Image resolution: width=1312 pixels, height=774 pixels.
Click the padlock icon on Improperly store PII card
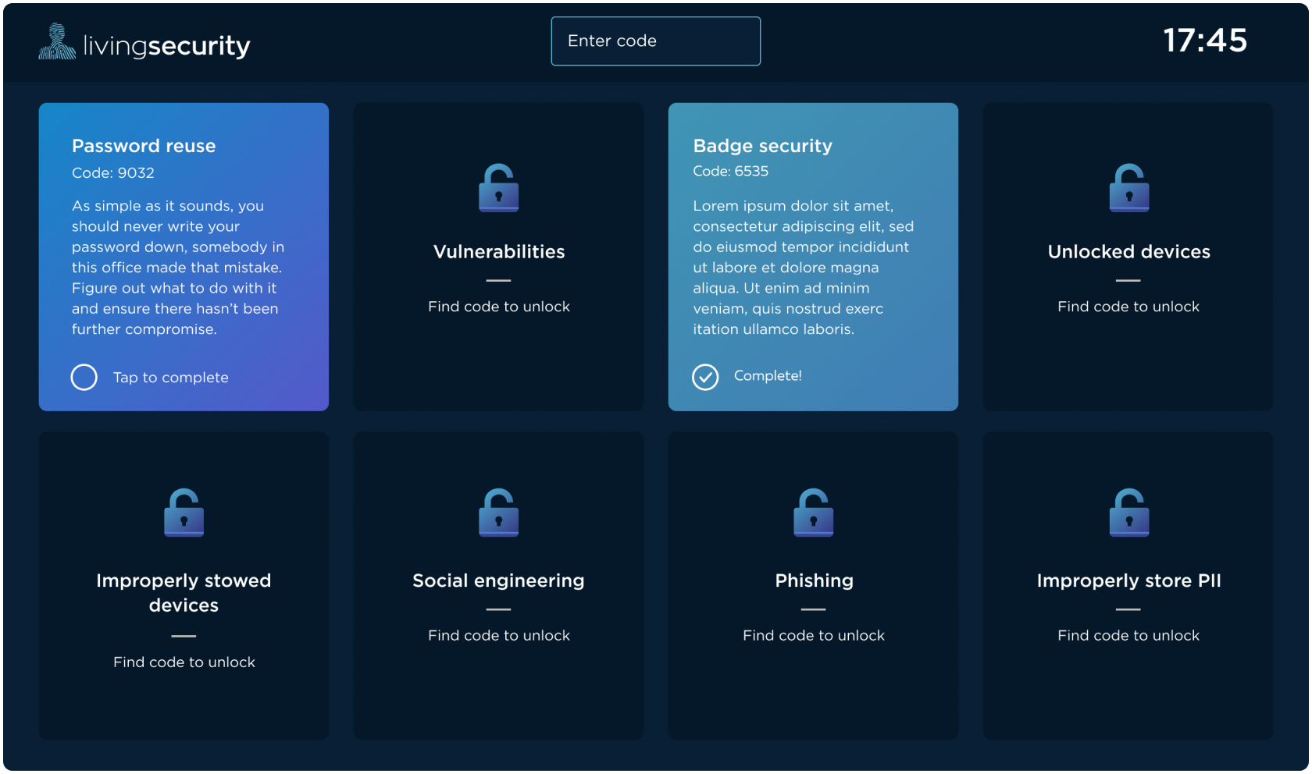click(1129, 513)
